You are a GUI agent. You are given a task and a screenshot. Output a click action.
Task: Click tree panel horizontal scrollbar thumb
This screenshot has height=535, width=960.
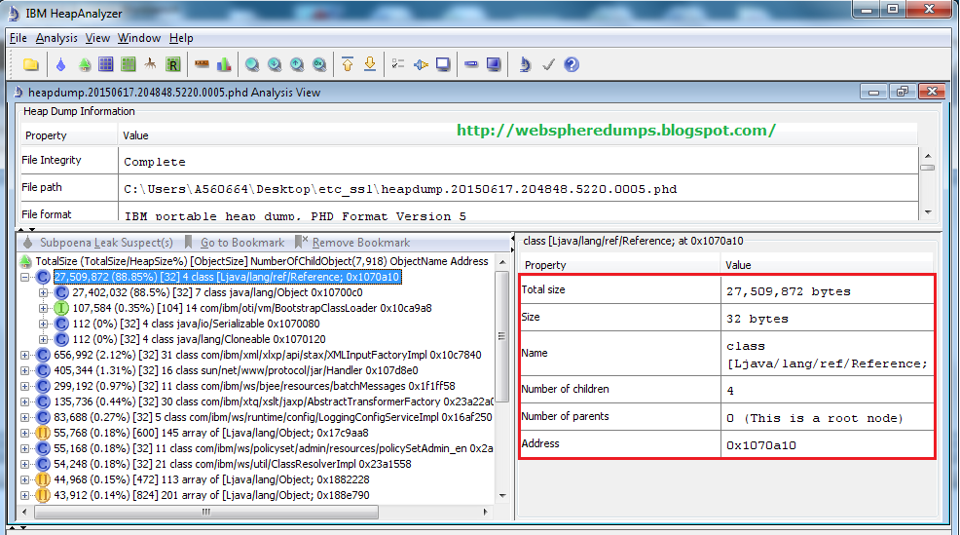[x=206, y=512]
